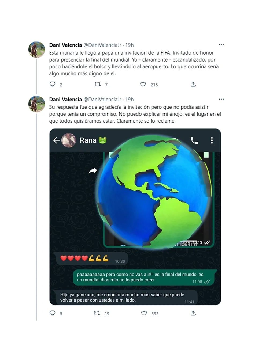
Task: Like the second tweet with 533 likes
Action: pyautogui.click(x=144, y=313)
